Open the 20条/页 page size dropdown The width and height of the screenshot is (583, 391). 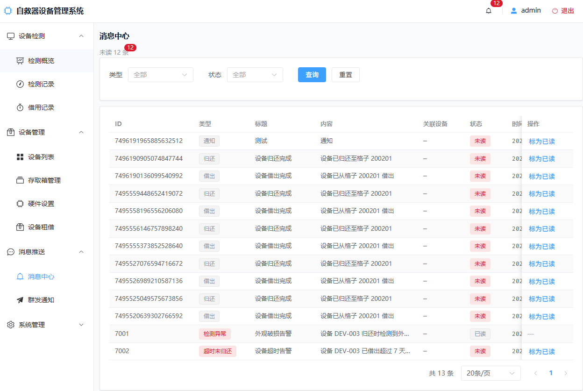point(491,373)
